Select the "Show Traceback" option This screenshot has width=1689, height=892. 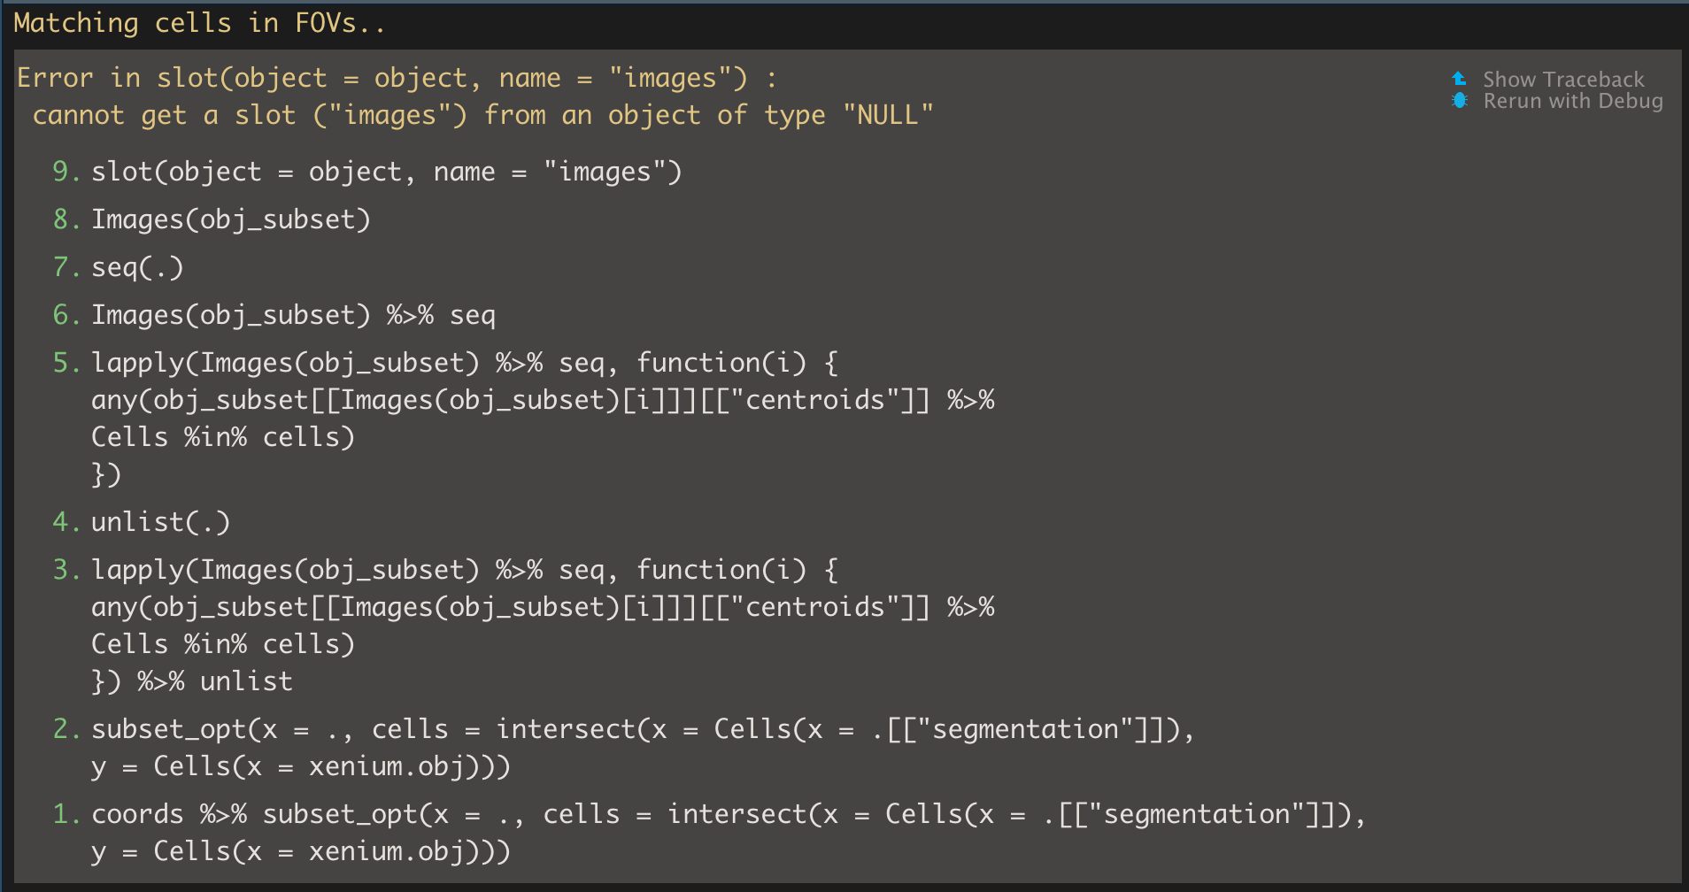pyautogui.click(x=1562, y=79)
